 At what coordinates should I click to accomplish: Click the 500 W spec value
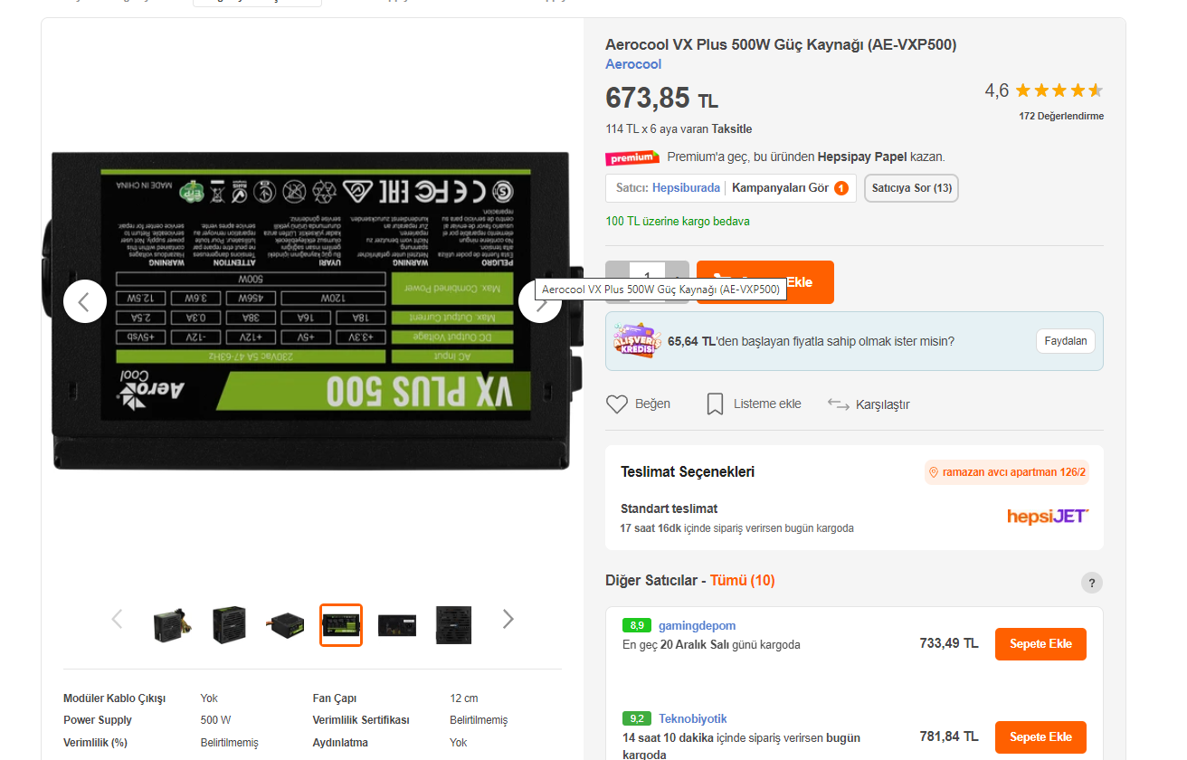(215, 720)
